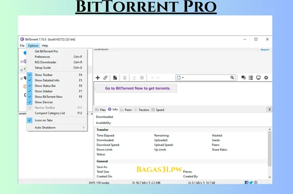Click the Create New Torrent icon
This screenshot has width=293, height=194.
click(x=115, y=78)
